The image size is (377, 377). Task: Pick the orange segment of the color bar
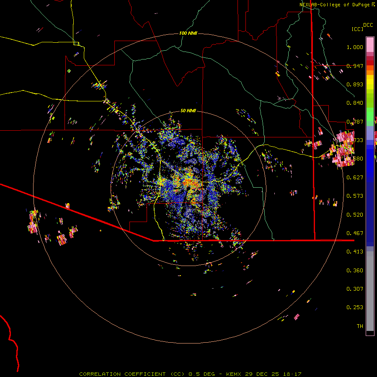point(370,72)
